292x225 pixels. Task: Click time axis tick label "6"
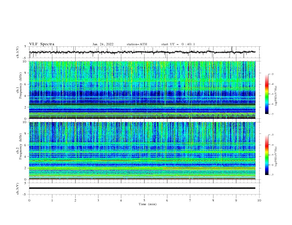(167, 200)
